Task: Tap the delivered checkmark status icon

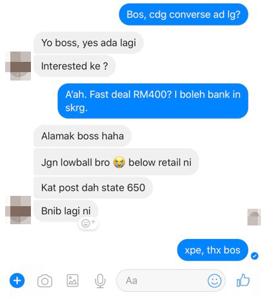Action: (255, 256)
